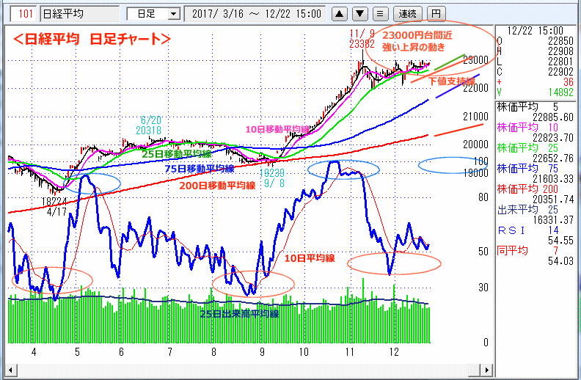581x380 pixels.
Task: Click the 円 button
Action: (x=436, y=14)
